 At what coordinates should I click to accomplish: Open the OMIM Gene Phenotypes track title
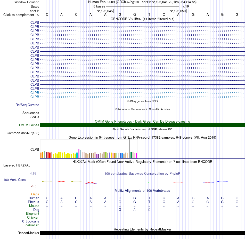[142, 121]
